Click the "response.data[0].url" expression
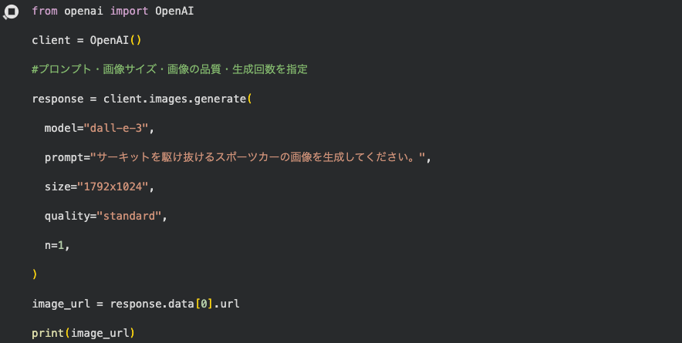The image size is (682, 343). 175,304
